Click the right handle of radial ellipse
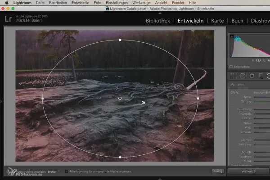Image resolution: width=270 pixels, height=180 pixels. [198, 99]
